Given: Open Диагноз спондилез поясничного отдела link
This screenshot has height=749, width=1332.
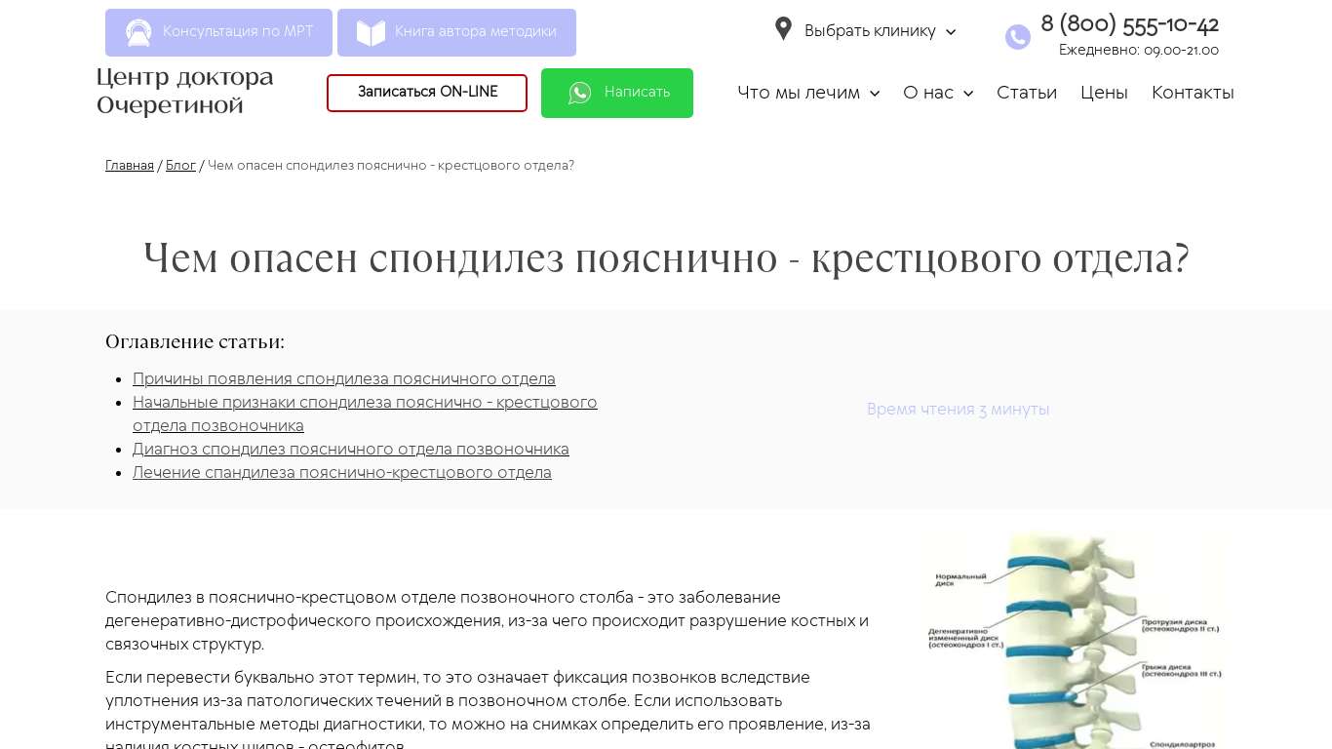Looking at the screenshot, I should point(350,450).
